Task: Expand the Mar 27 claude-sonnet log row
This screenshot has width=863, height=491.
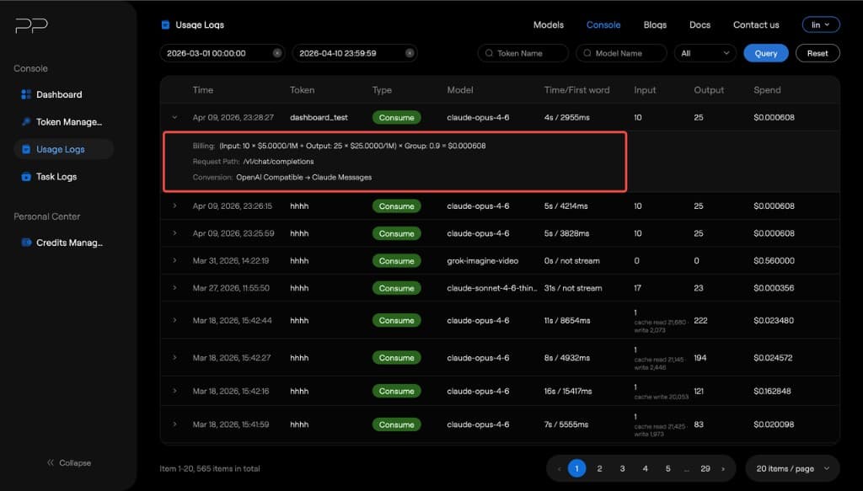Action: pyautogui.click(x=174, y=287)
